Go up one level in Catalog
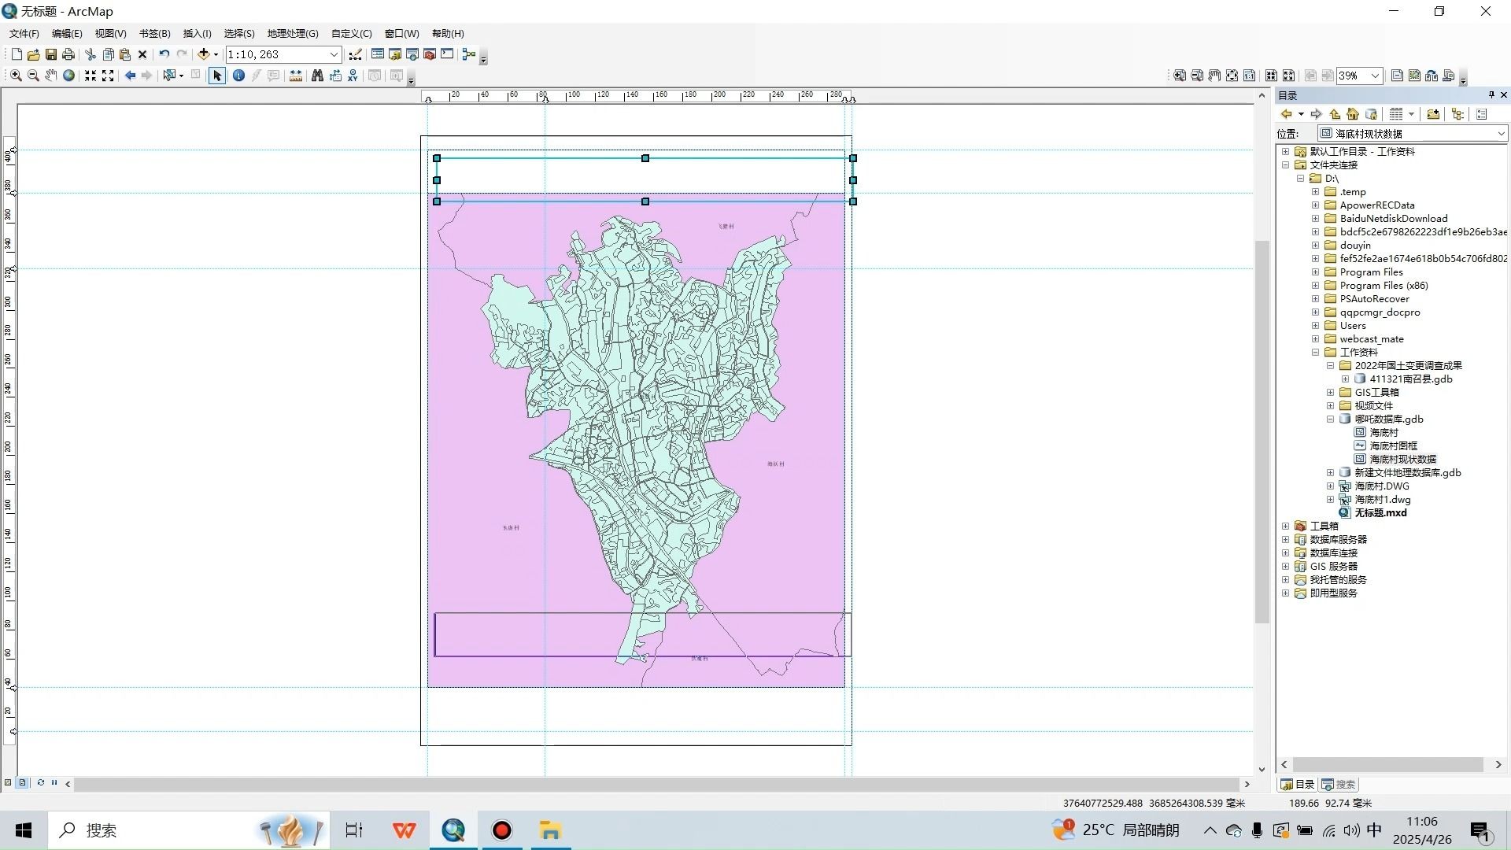The image size is (1511, 850). click(1335, 114)
